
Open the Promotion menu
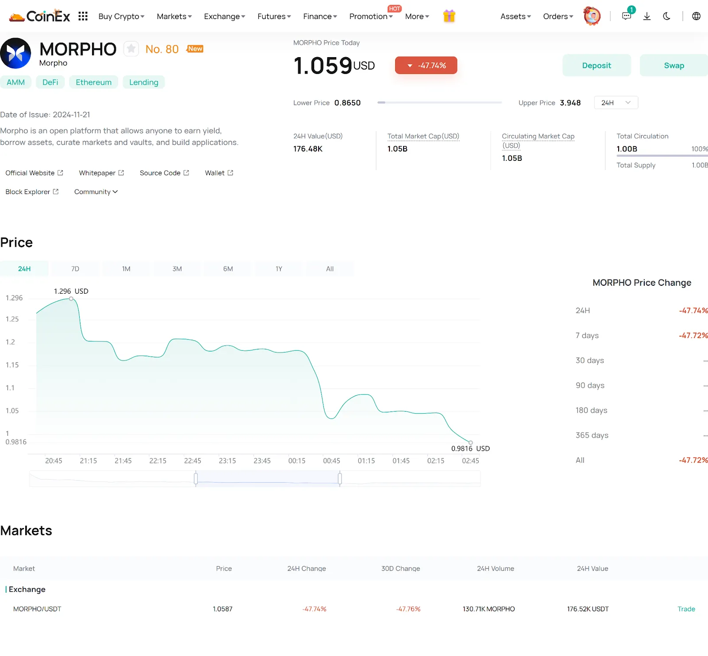coord(371,16)
